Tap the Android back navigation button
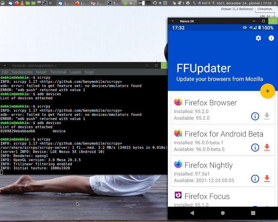278x222 pixels. [x=192, y=213]
